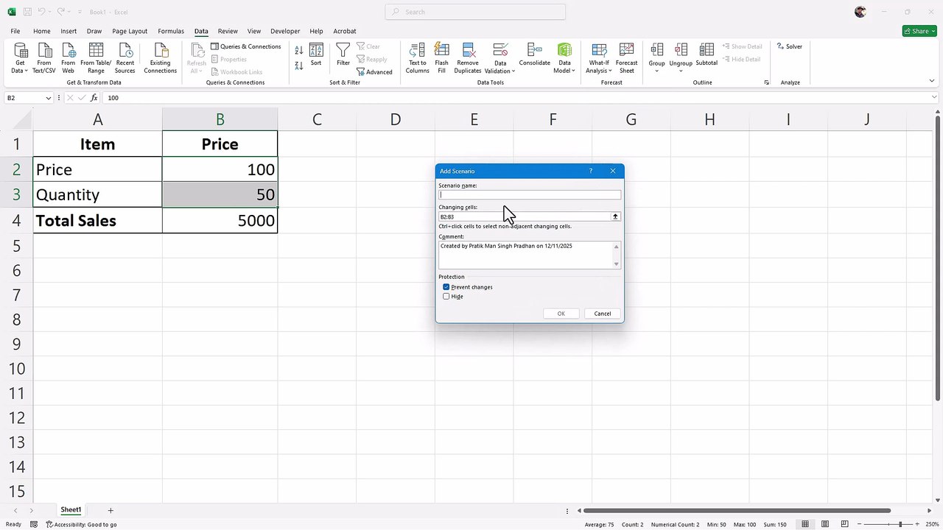Apply Flash Fill
Image resolution: width=943 pixels, height=530 pixels.
point(442,58)
